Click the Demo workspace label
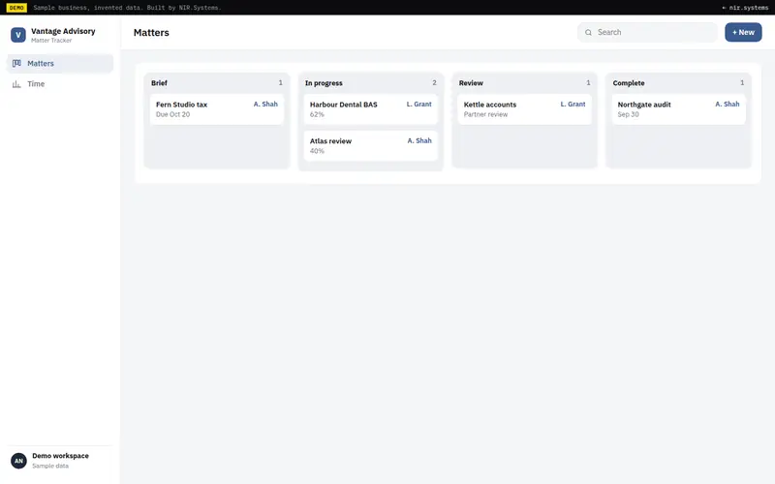The width and height of the screenshot is (775, 484). pyautogui.click(x=60, y=456)
